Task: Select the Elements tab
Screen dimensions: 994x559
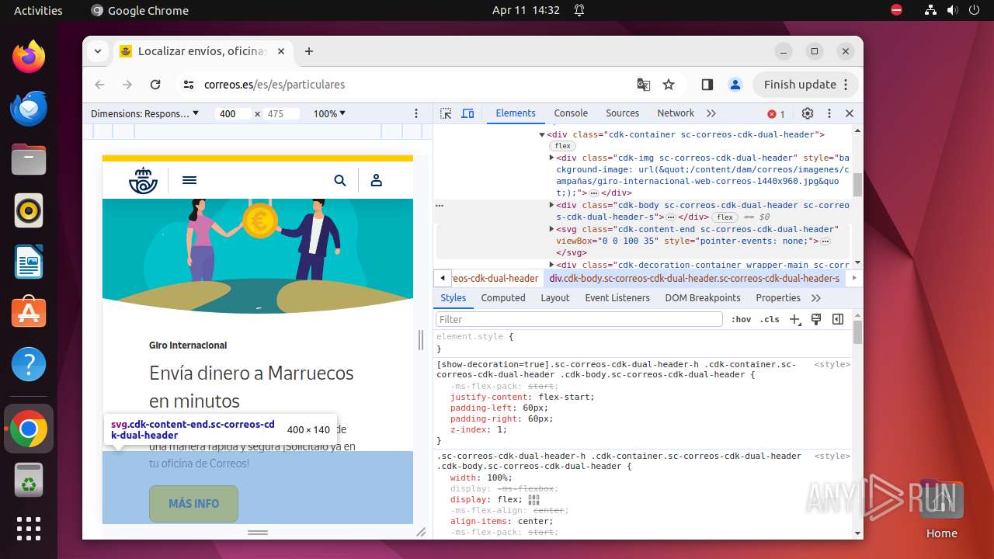Action: click(516, 113)
